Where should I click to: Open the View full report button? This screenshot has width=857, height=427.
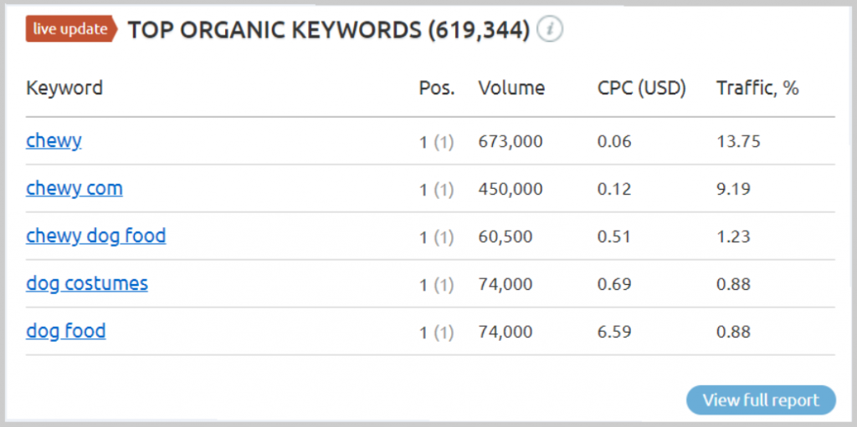761,399
